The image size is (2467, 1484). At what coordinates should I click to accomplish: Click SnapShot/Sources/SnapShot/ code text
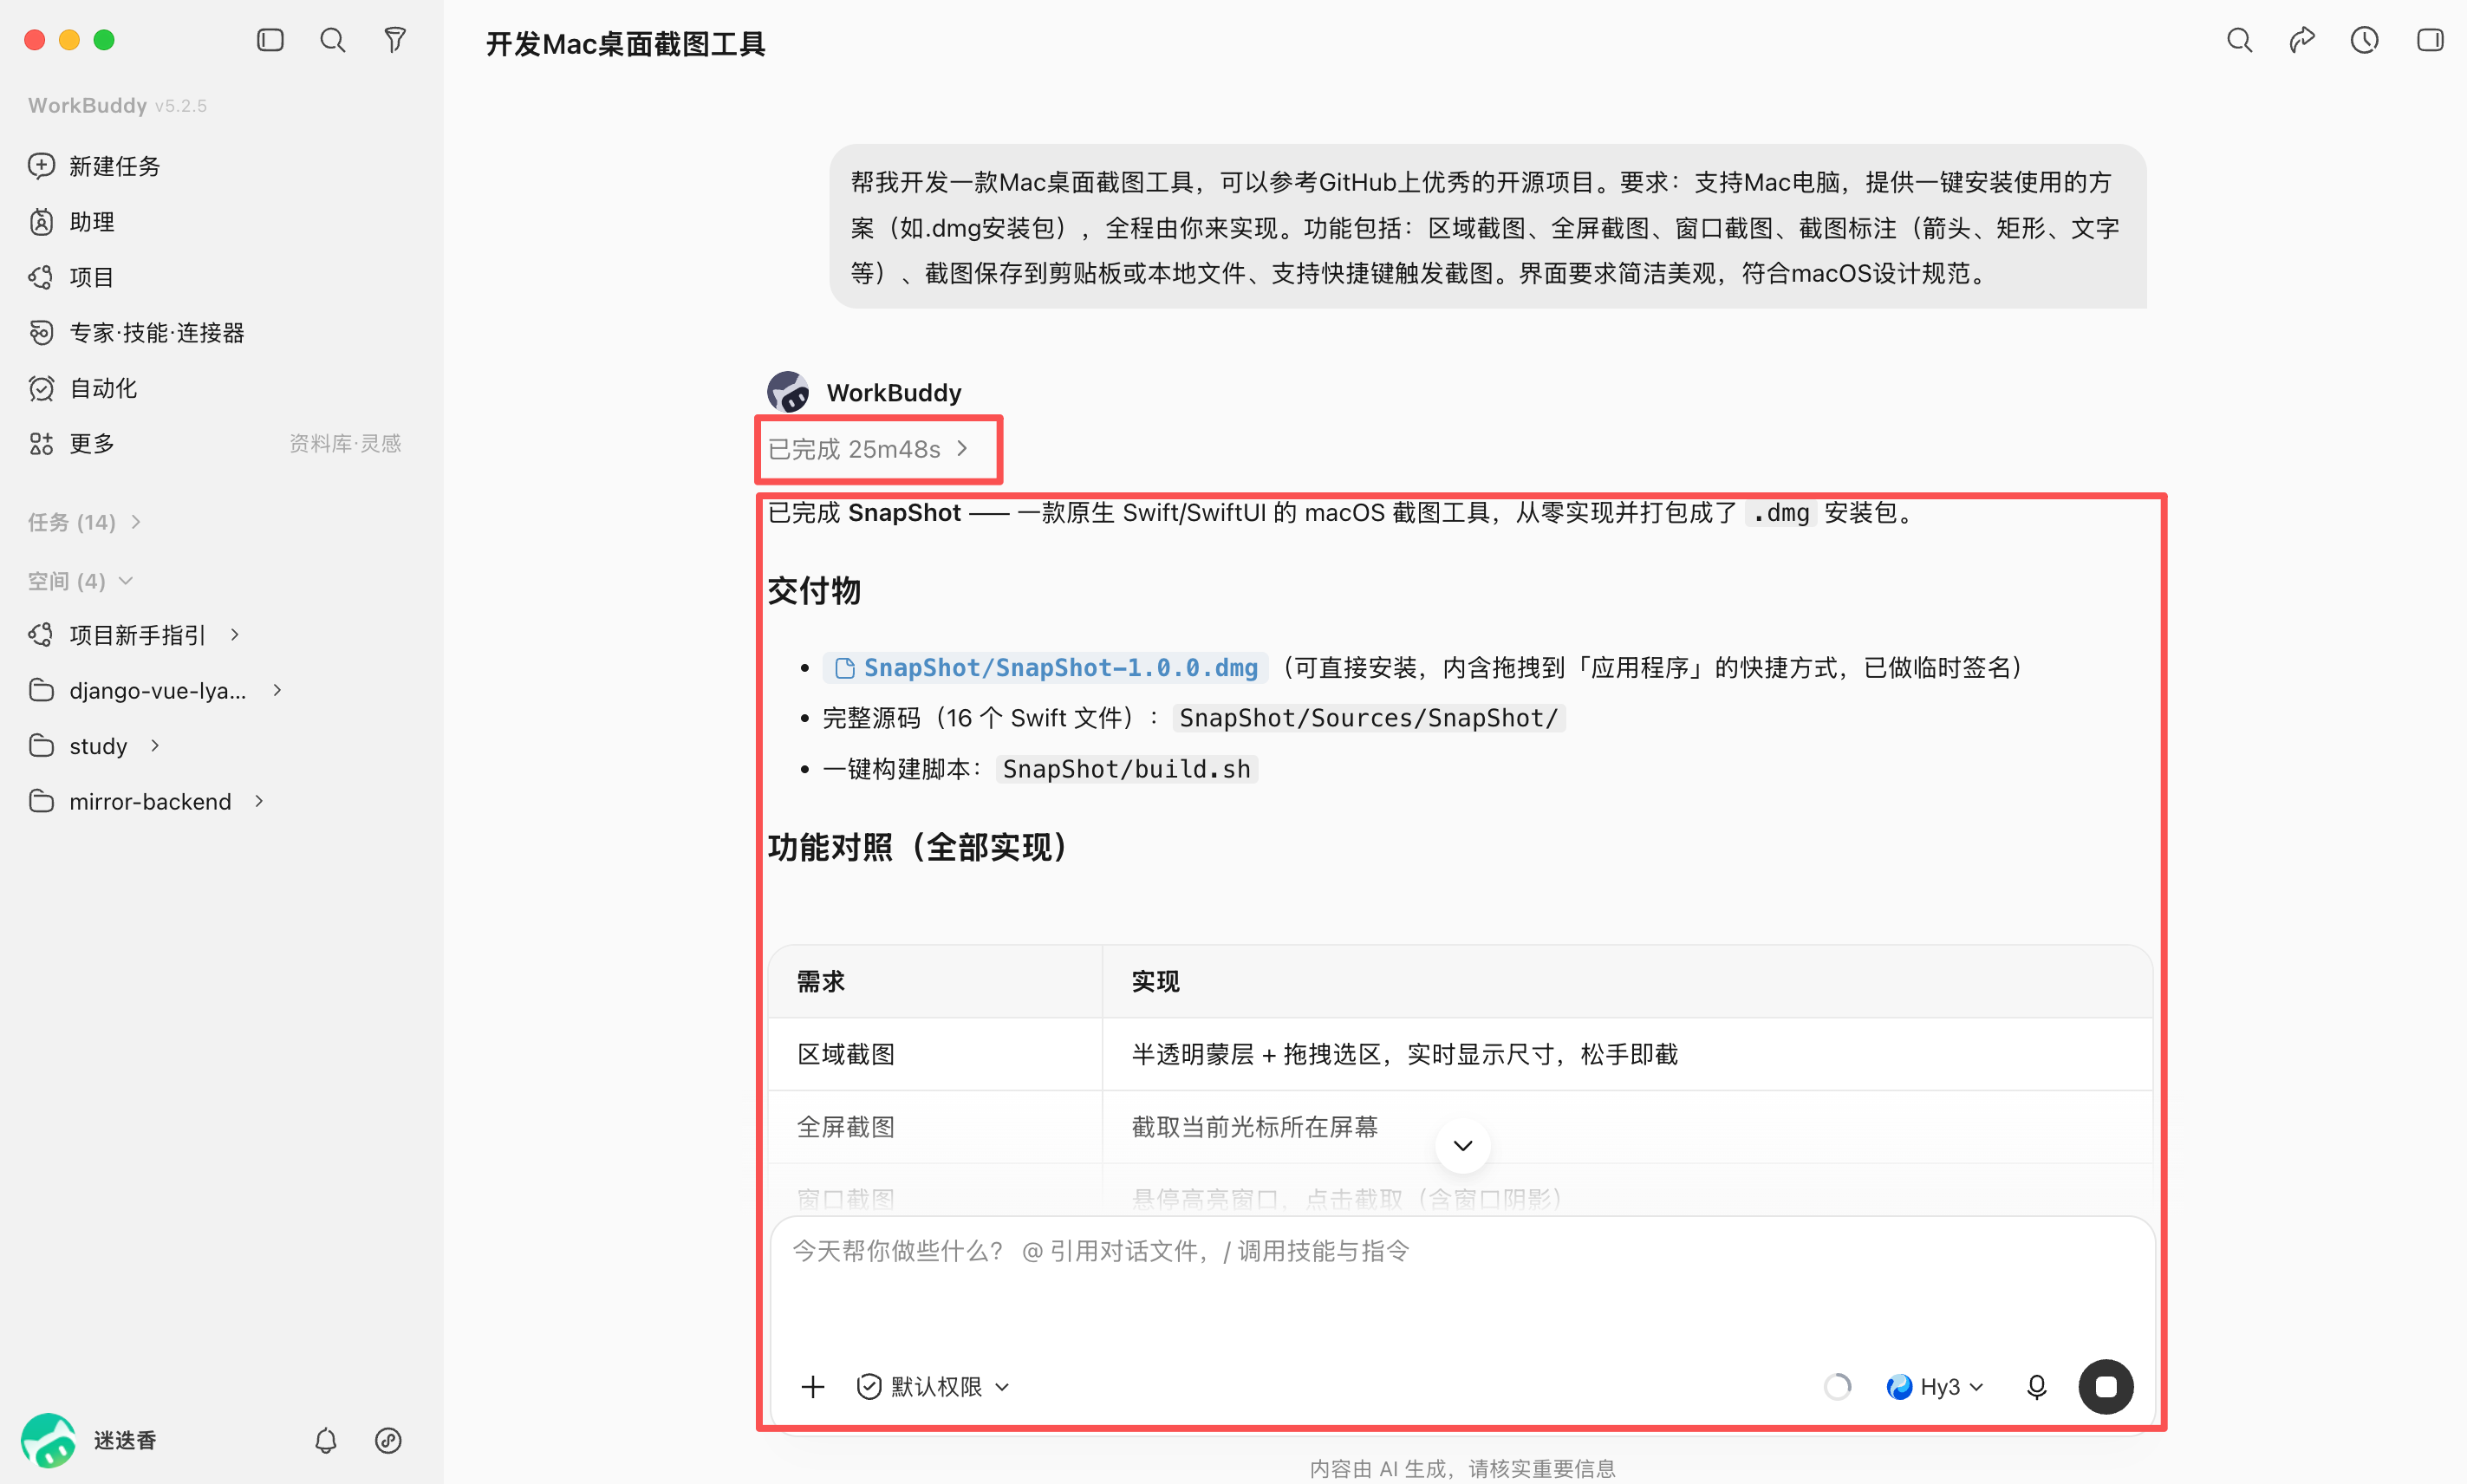pos(1368,718)
